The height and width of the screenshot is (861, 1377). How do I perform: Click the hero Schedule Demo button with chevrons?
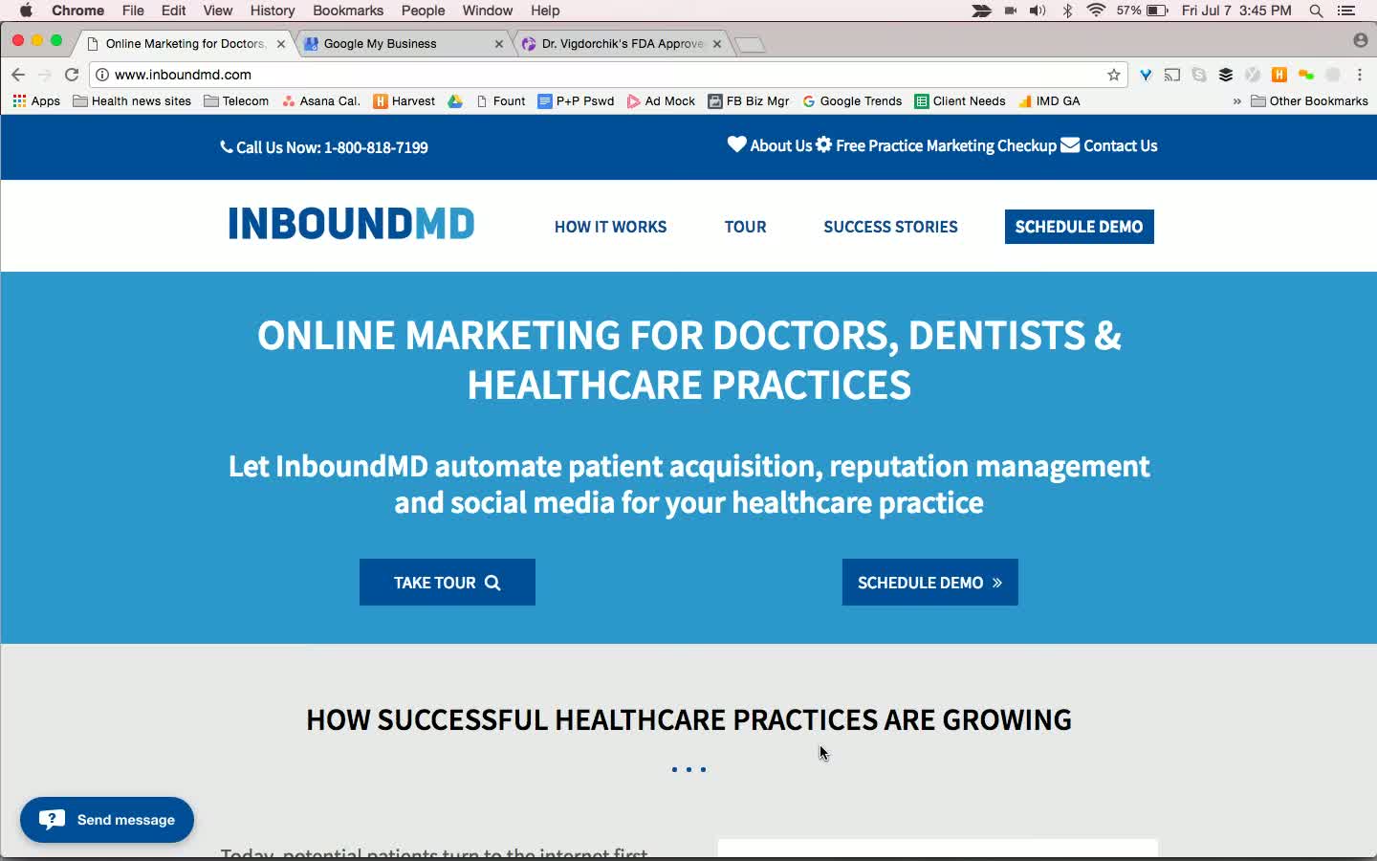930,583
